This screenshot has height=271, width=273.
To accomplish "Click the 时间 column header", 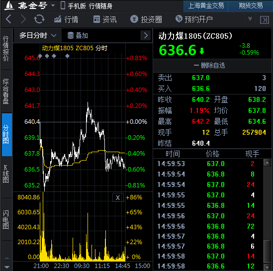I will 173,154.
